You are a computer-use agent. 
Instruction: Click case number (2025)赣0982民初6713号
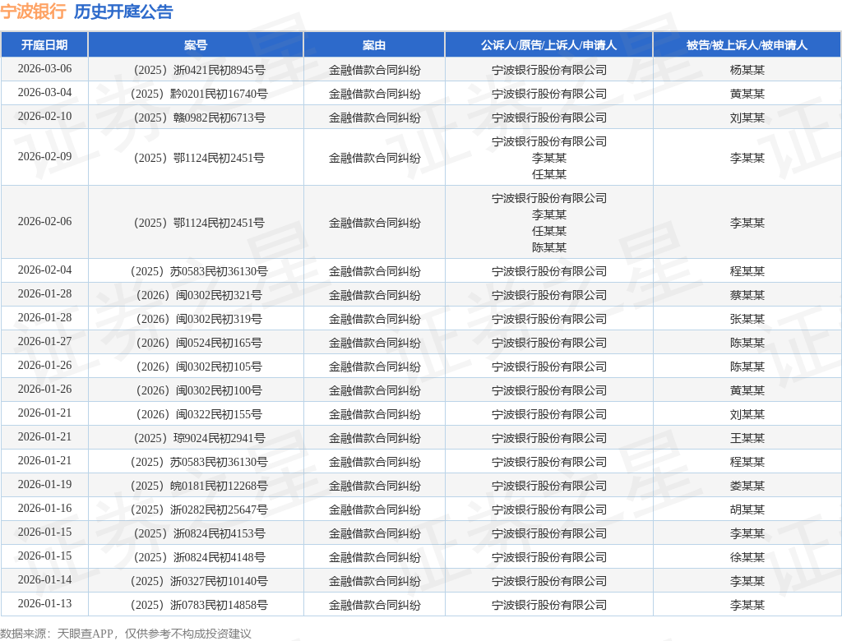coord(199,118)
